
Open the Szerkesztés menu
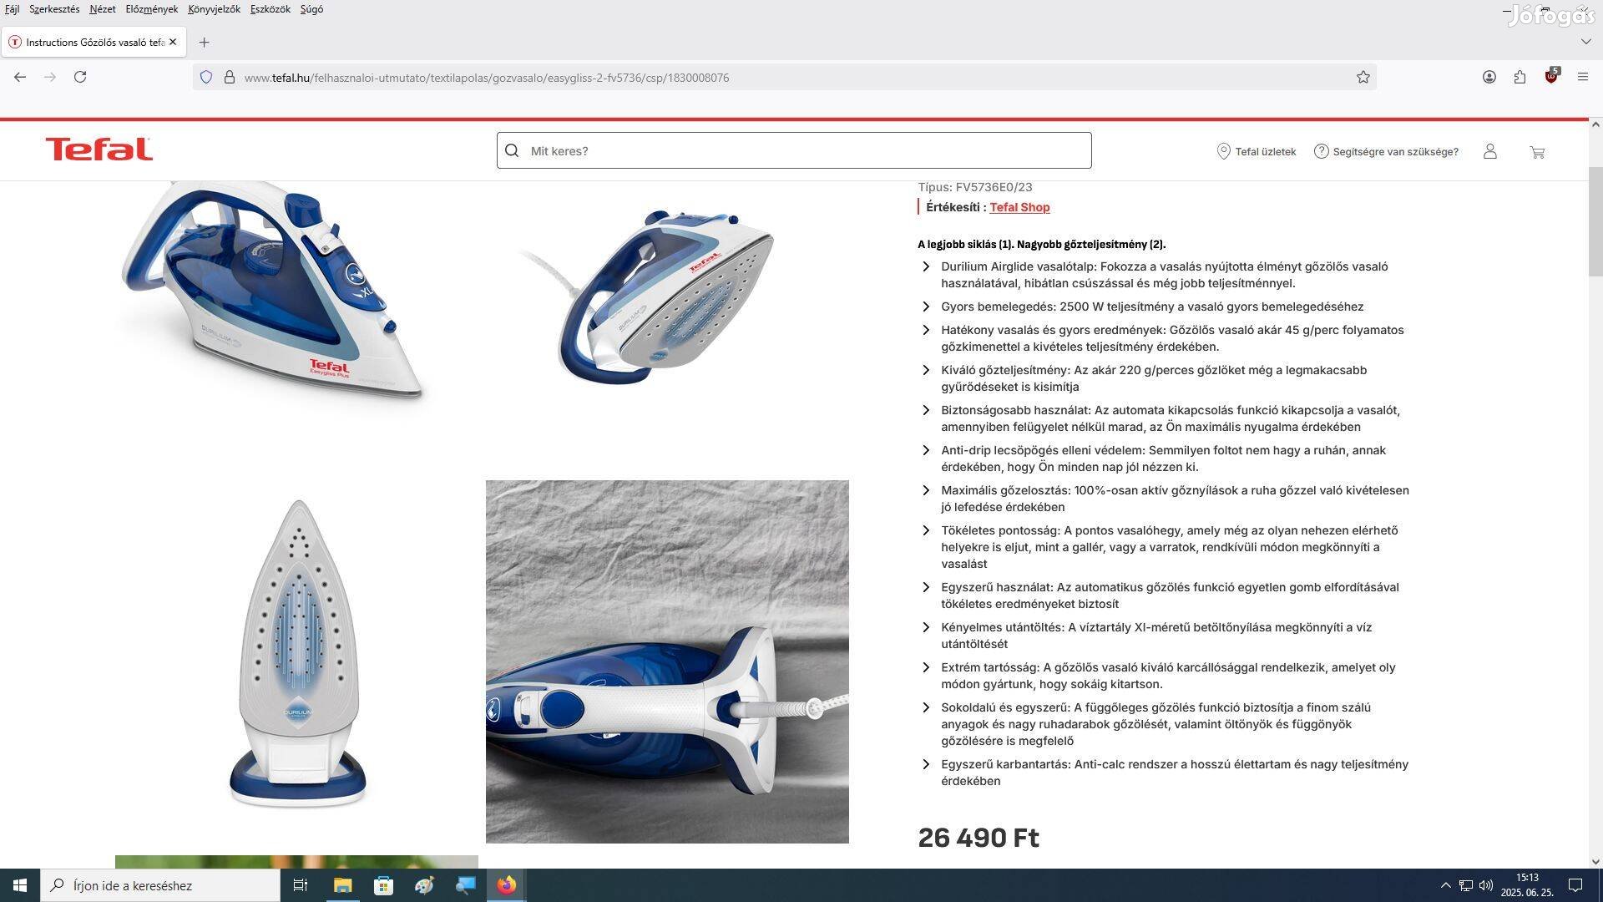[54, 9]
